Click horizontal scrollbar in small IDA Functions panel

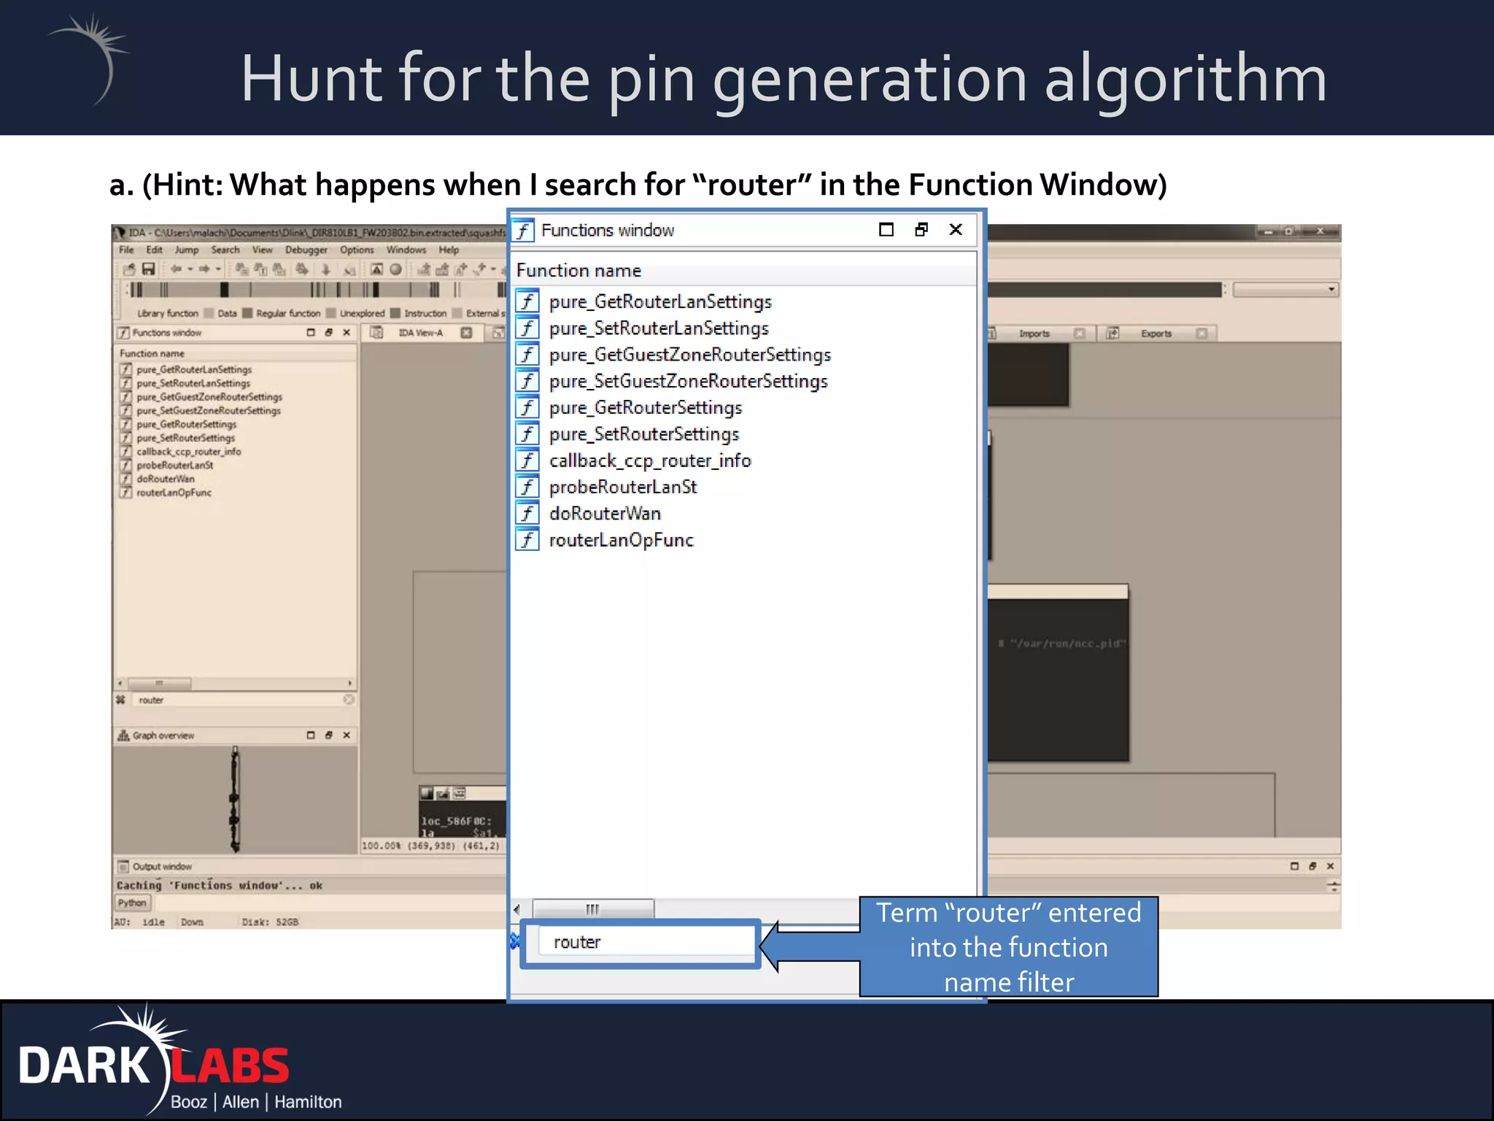tap(235, 684)
